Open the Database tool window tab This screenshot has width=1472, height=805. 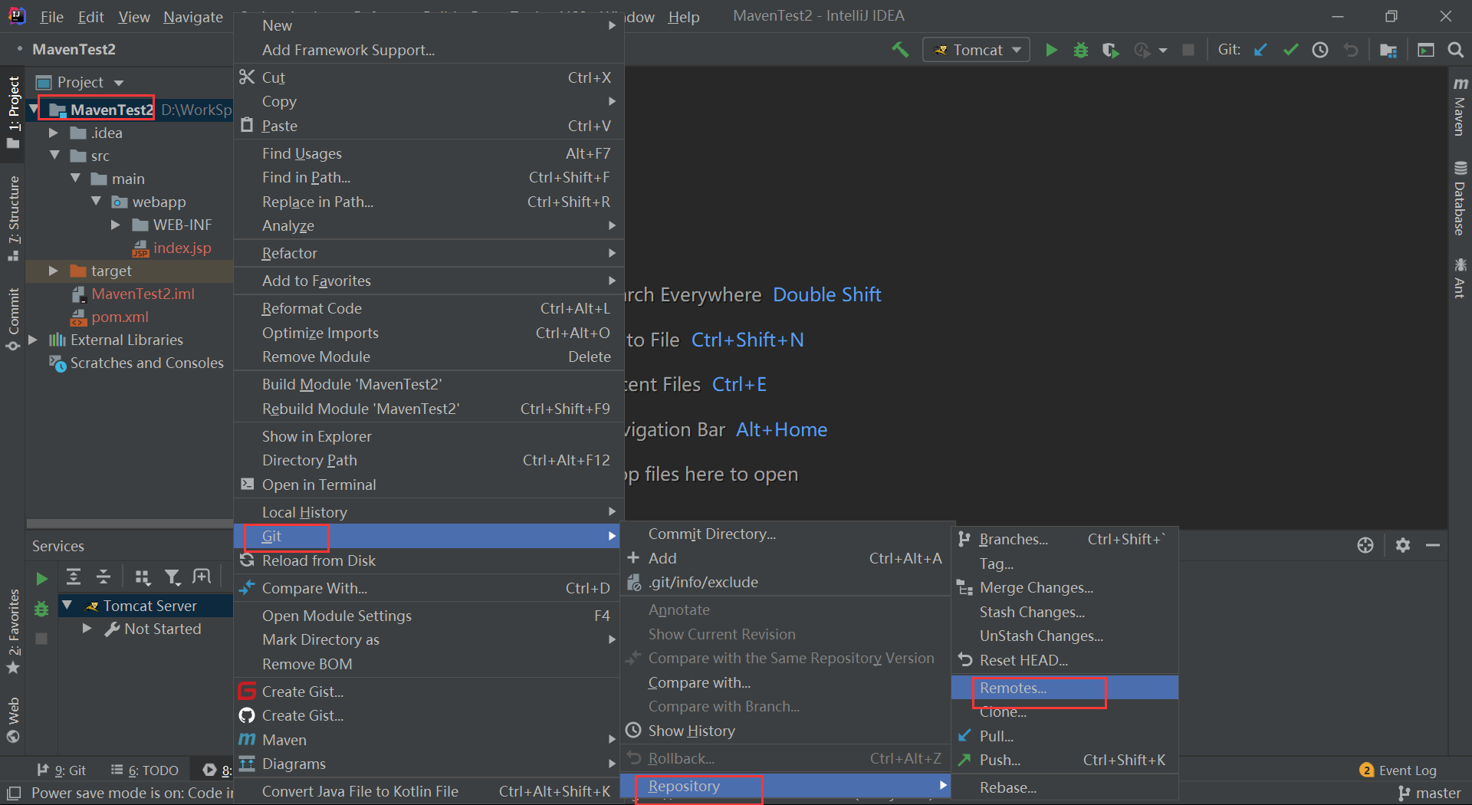1460,199
